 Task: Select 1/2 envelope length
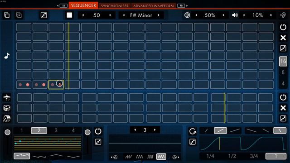[232, 156]
